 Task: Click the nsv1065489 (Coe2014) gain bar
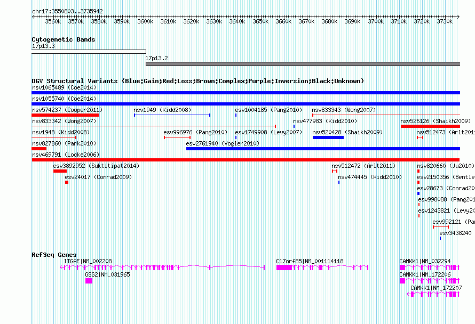[246, 93]
